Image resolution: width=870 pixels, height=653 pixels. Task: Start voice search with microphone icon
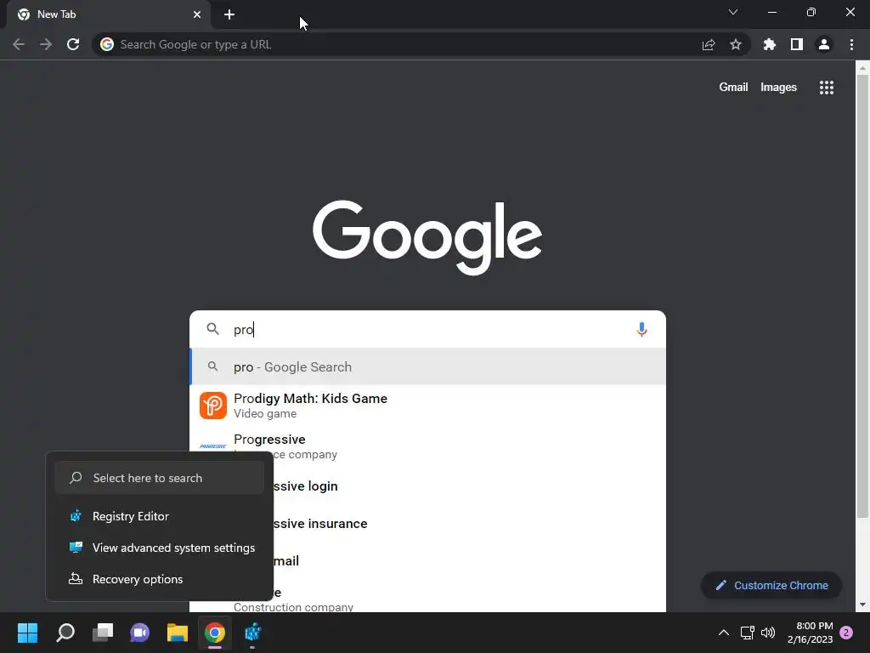(641, 329)
